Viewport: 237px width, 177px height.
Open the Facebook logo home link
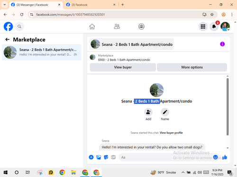pos(8,26)
